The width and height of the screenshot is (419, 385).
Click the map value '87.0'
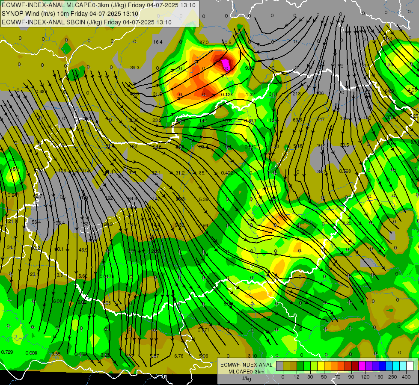(x=204, y=42)
